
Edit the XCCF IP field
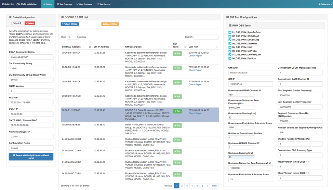point(31,102)
